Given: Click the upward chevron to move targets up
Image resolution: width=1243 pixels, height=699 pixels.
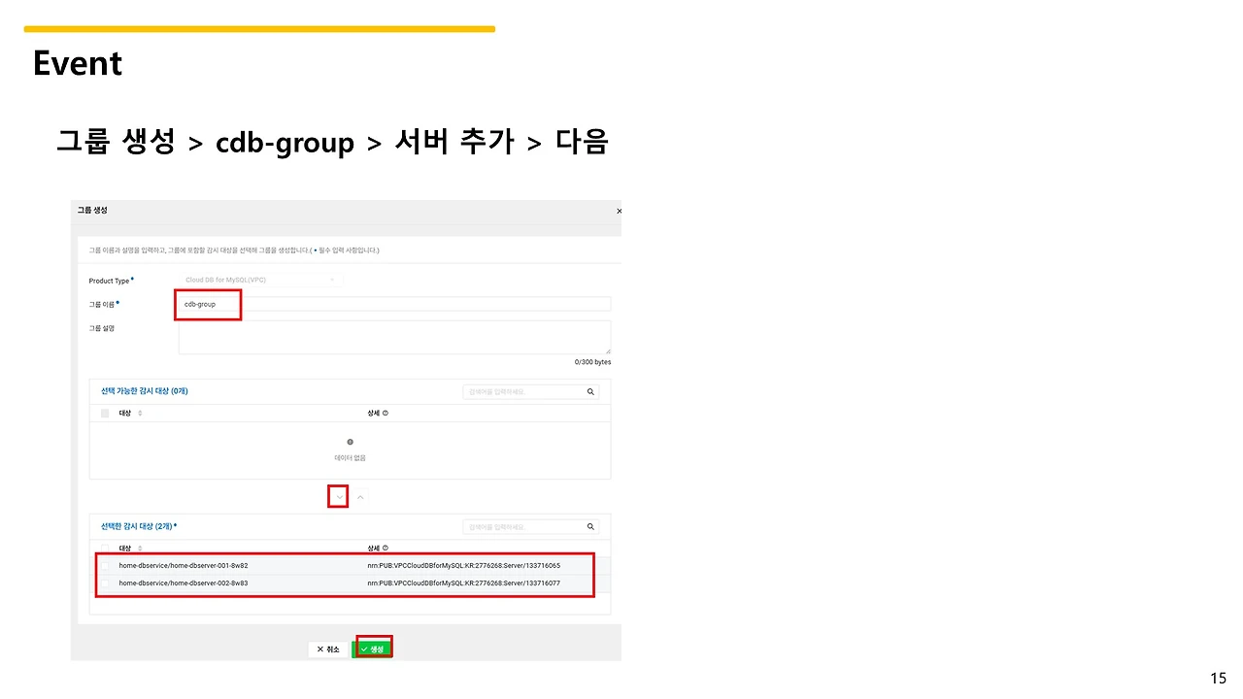Looking at the screenshot, I should [360, 496].
